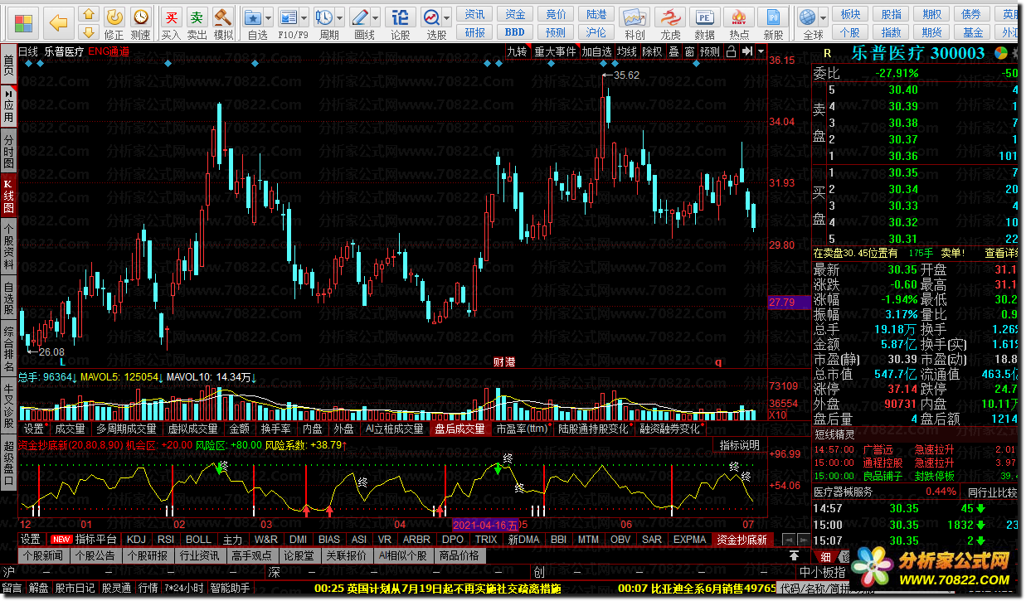
Task: Toggle the 均线 moving averages
Action: pos(627,51)
